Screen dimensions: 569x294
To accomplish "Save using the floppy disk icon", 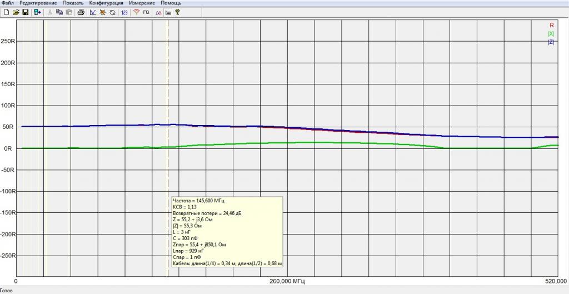I will [25, 12].
